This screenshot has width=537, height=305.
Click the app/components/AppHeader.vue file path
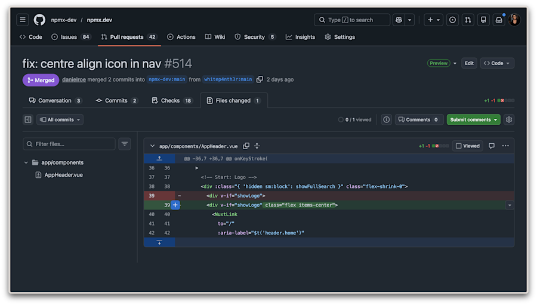pyautogui.click(x=198, y=146)
